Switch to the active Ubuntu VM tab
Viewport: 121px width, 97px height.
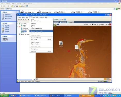70,22
